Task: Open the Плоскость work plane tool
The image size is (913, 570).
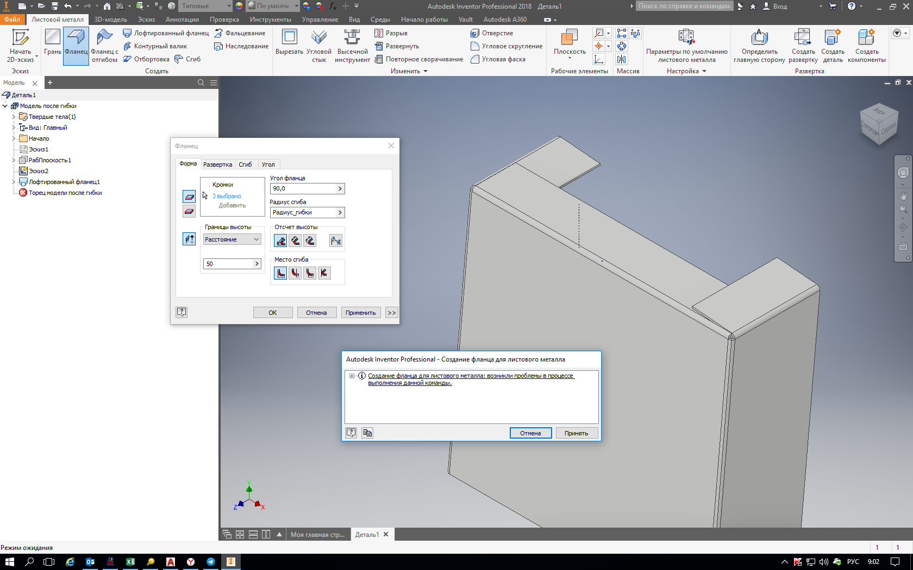Action: point(570,43)
